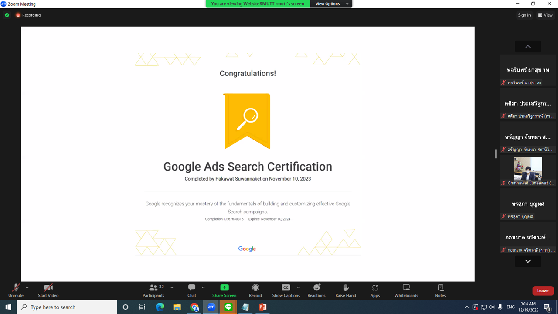Click the red Leave button

point(543,291)
